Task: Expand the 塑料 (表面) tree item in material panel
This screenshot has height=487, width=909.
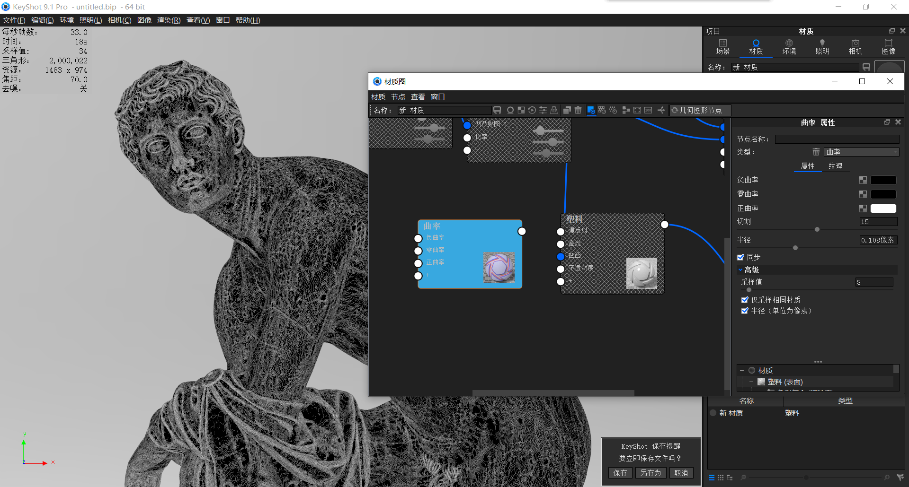Action: (751, 382)
